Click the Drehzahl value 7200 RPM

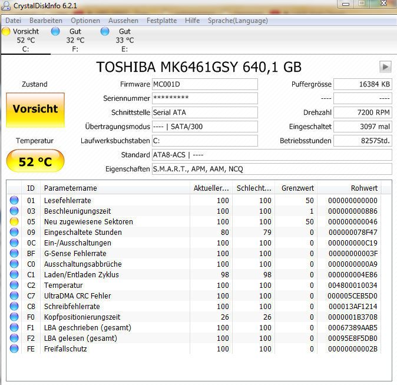(x=363, y=112)
